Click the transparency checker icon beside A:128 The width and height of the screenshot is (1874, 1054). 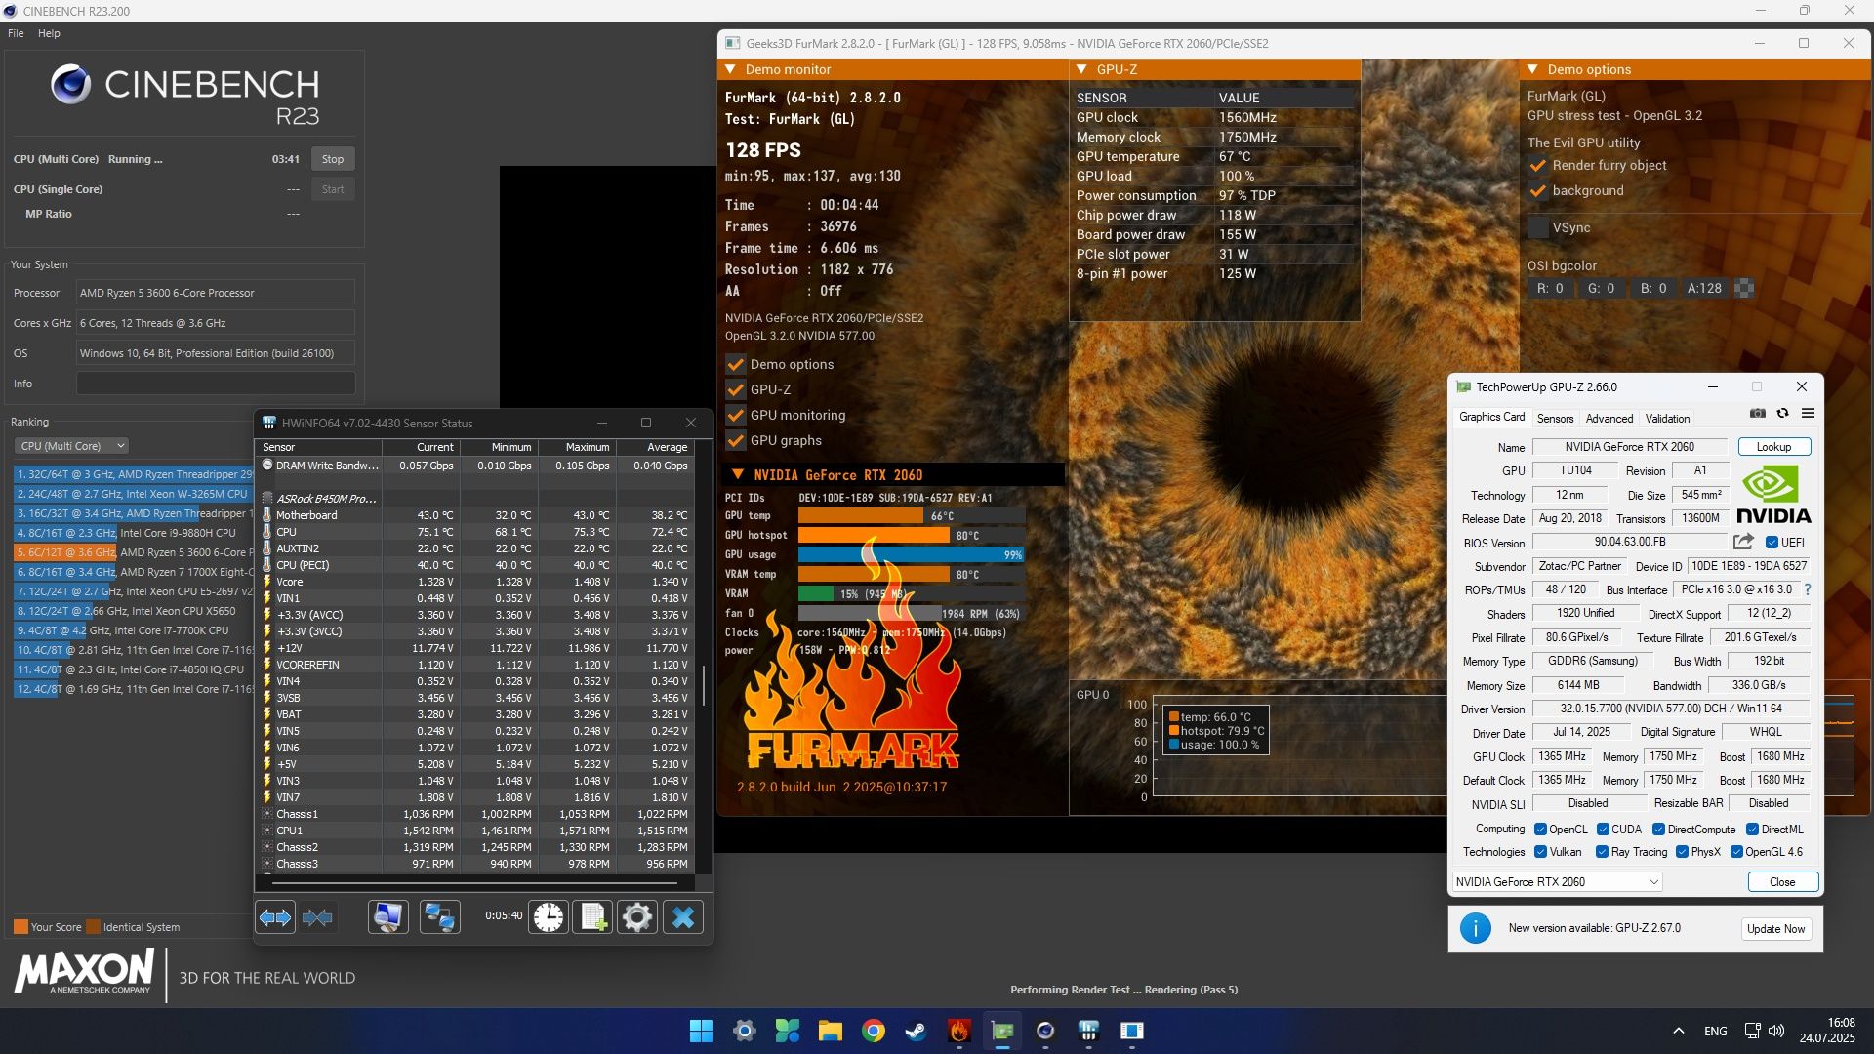1744,288
